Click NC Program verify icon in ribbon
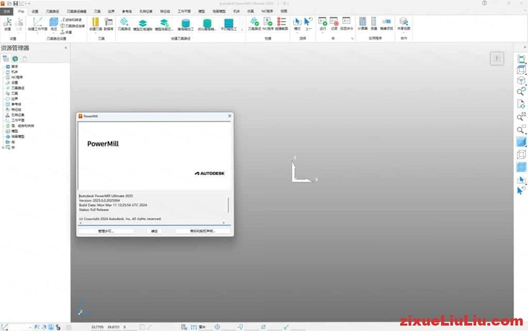 point(268,22)
